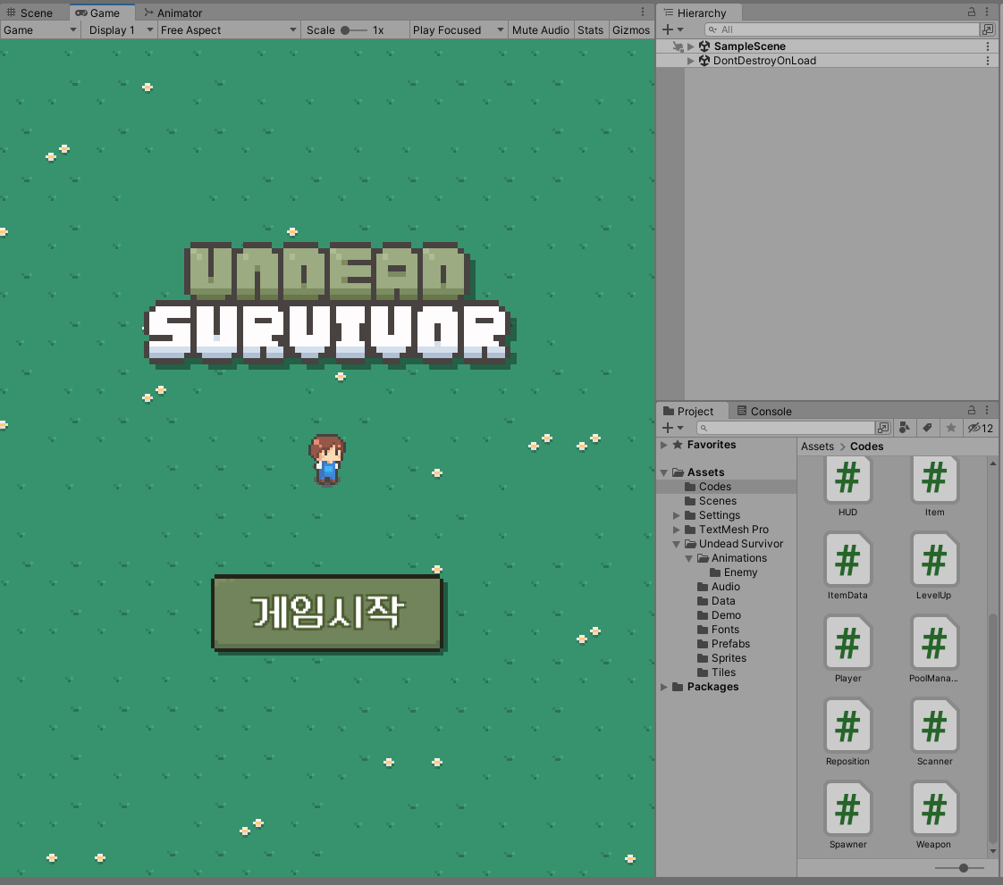The width and height of the screenshot is (1003, 885).
Task: Select the Weapon script icon
Action: coord(934,808)
